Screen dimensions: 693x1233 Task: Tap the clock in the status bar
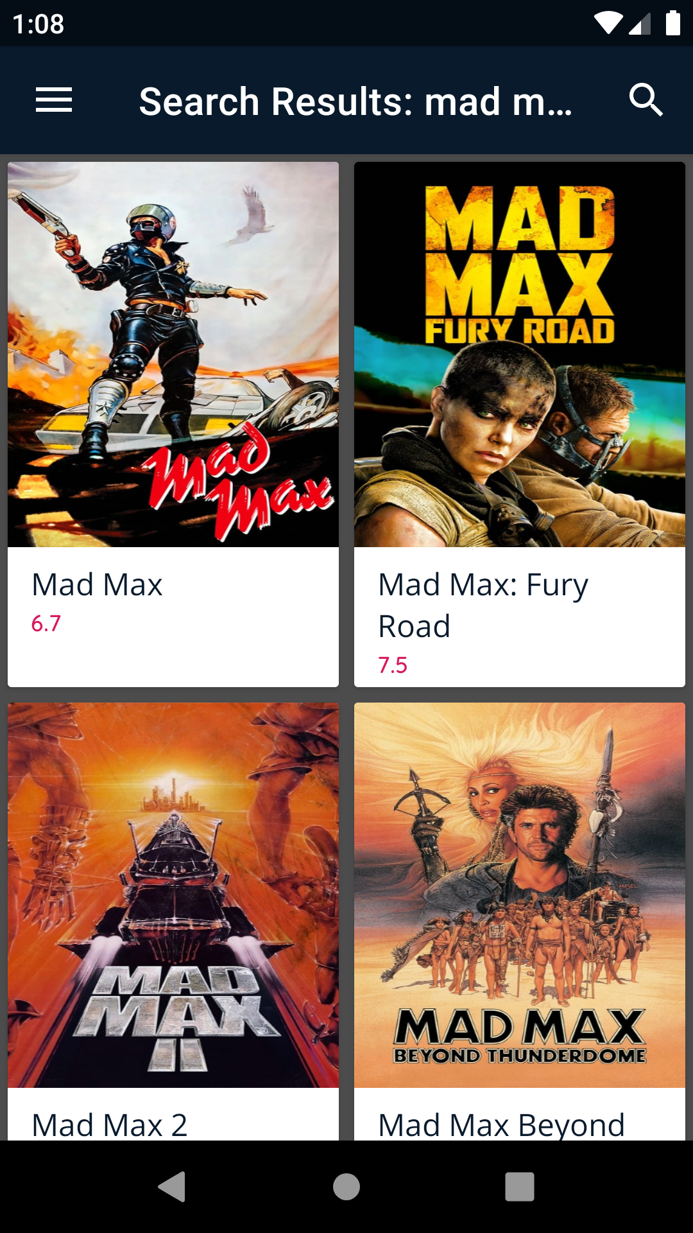tap(38, 24)
